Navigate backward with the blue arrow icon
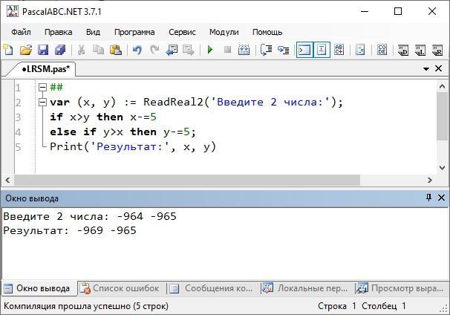This screenshot has height=315, width=450. pos(172,50)
